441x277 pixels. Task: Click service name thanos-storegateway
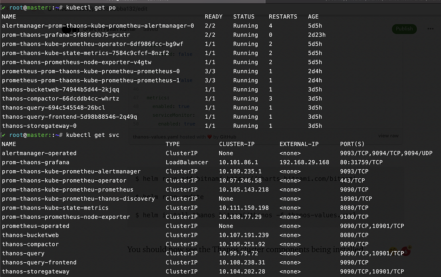36,271
